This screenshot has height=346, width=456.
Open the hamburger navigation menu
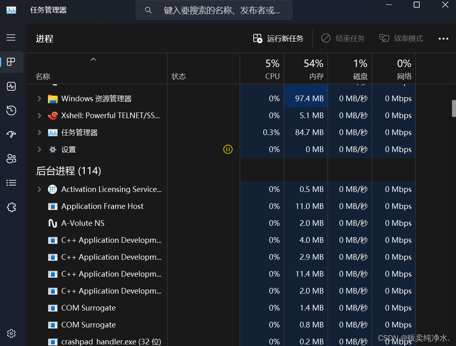click(x=11, y=38)
